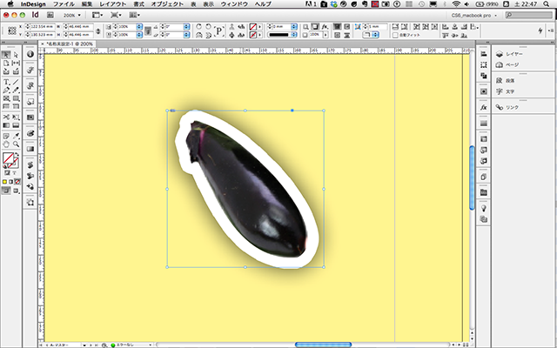This screenshot has height=348, width=557.
Task: Open the Pages panel (ページ)
Action: pyautogui.click(x=511, y=65)
